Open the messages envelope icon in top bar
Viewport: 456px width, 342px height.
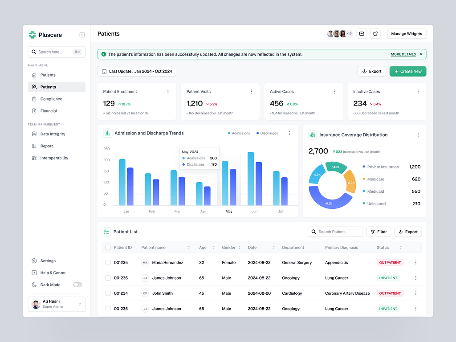361,33
